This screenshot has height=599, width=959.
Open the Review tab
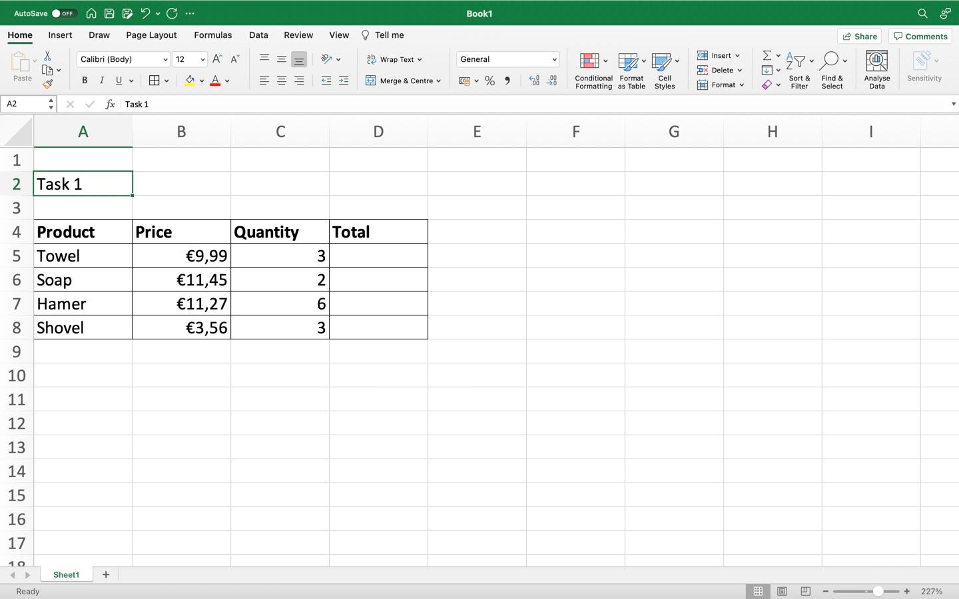(x=298, y=35)
